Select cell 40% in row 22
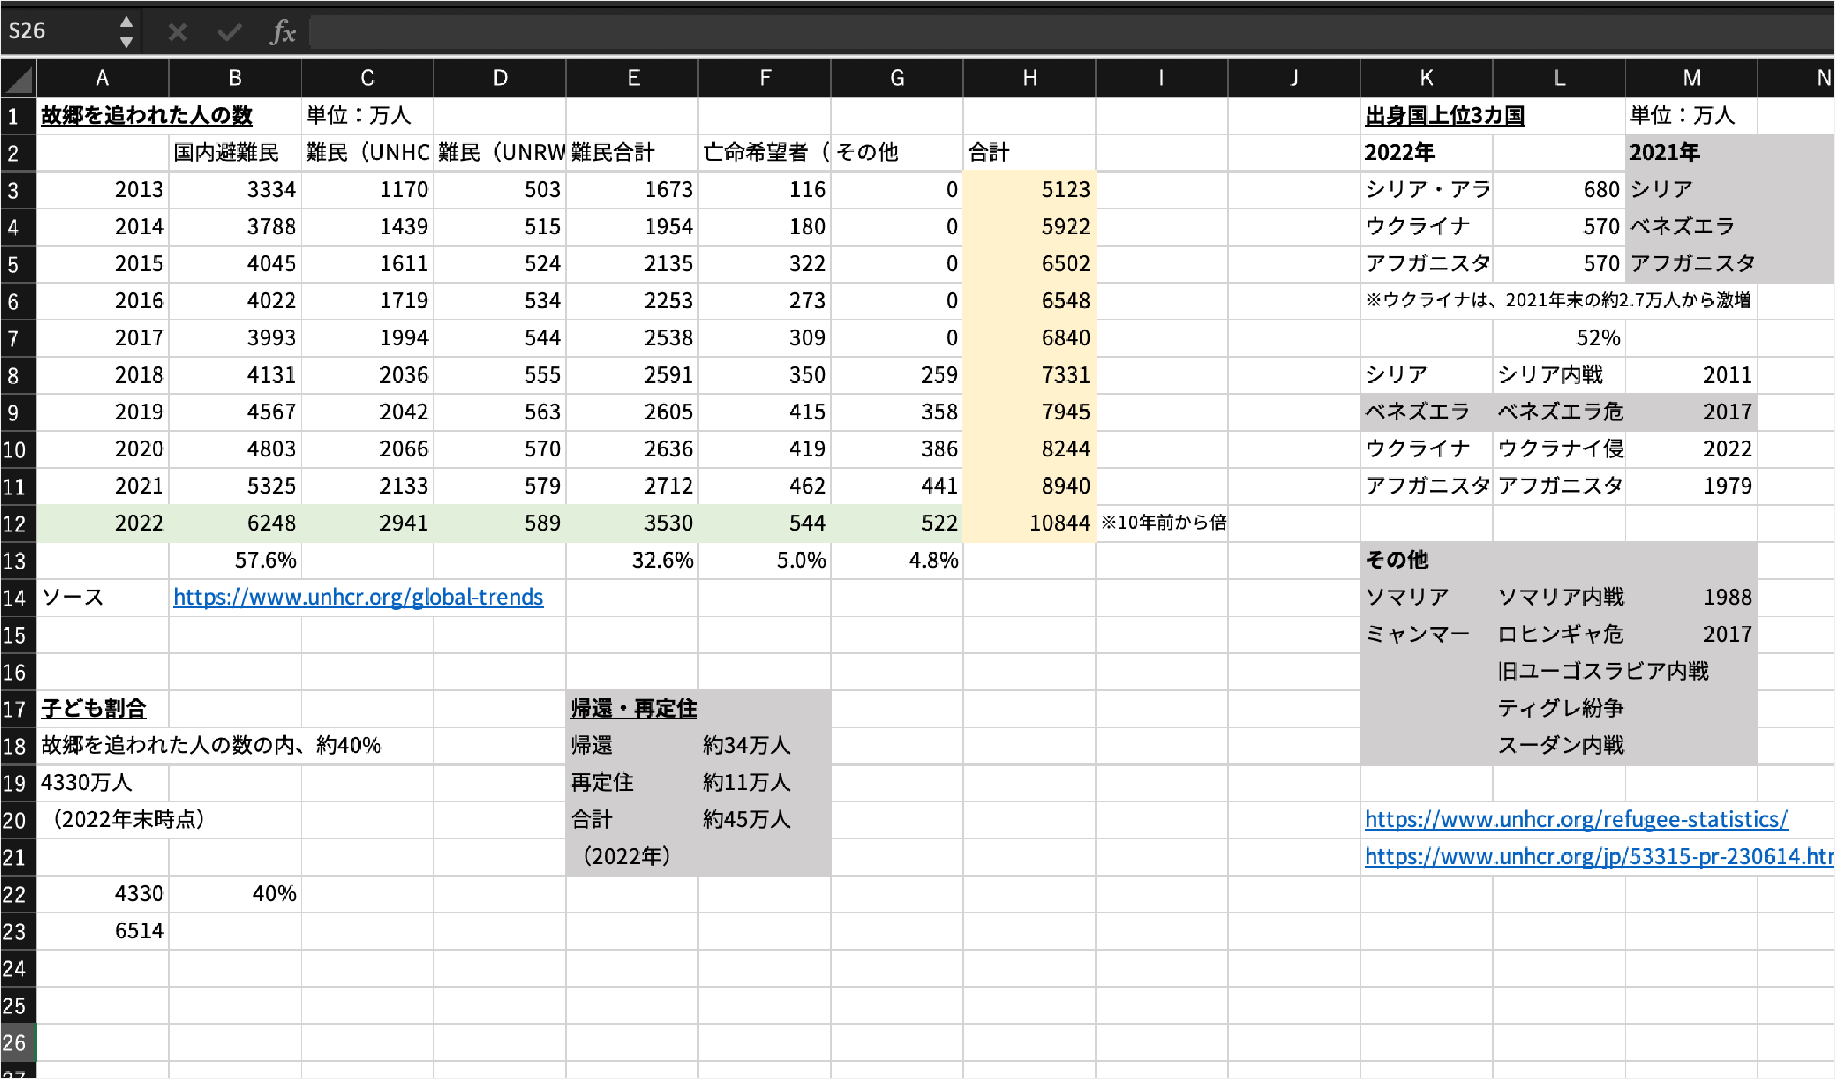This screenshot has height=1079, width=1835. pyautogui.click(x=235, y=894)
